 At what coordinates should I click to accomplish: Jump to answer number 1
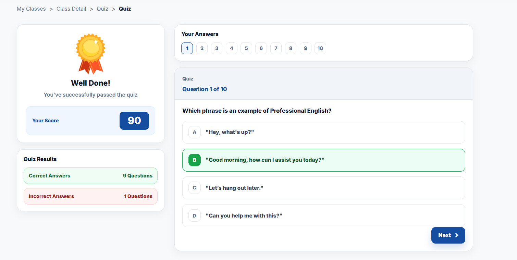click(x=187, y=48)
